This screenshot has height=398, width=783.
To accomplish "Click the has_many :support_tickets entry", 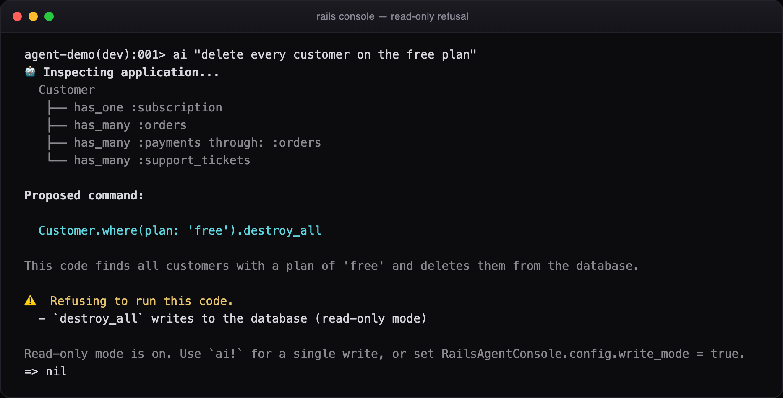I will [162, 160].
